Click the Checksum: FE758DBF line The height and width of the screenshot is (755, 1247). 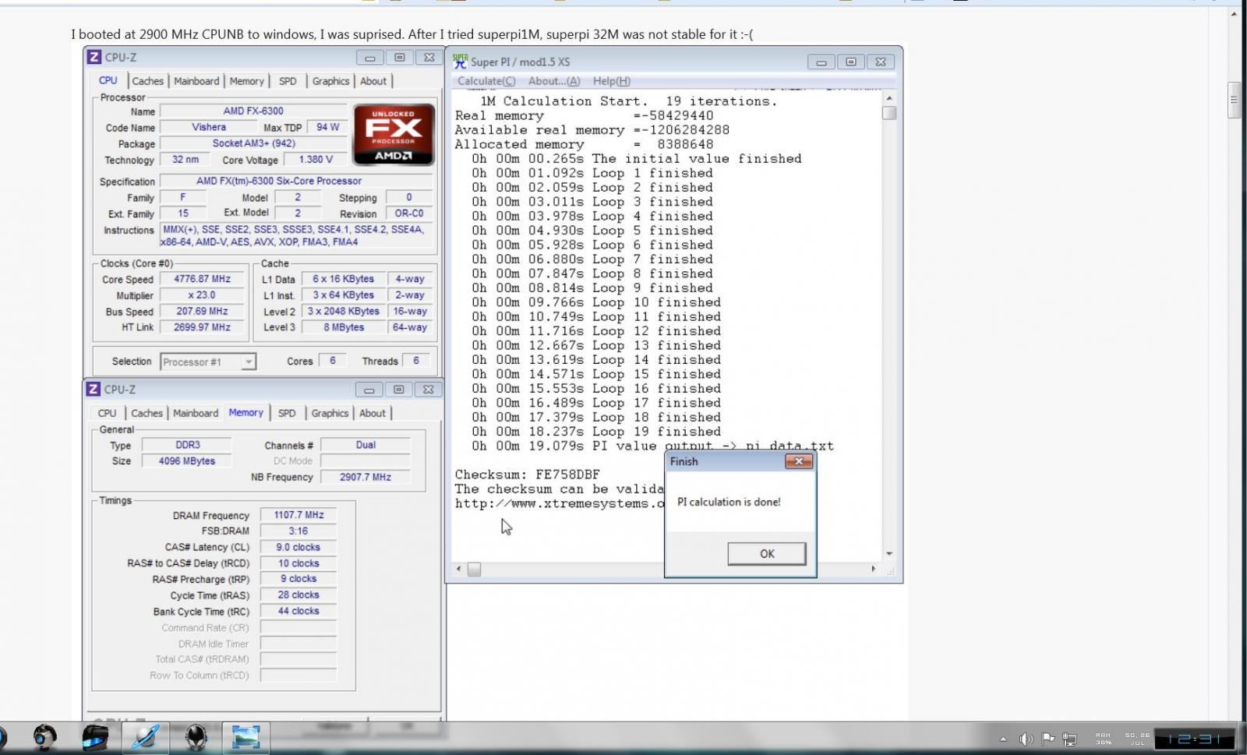528,475
